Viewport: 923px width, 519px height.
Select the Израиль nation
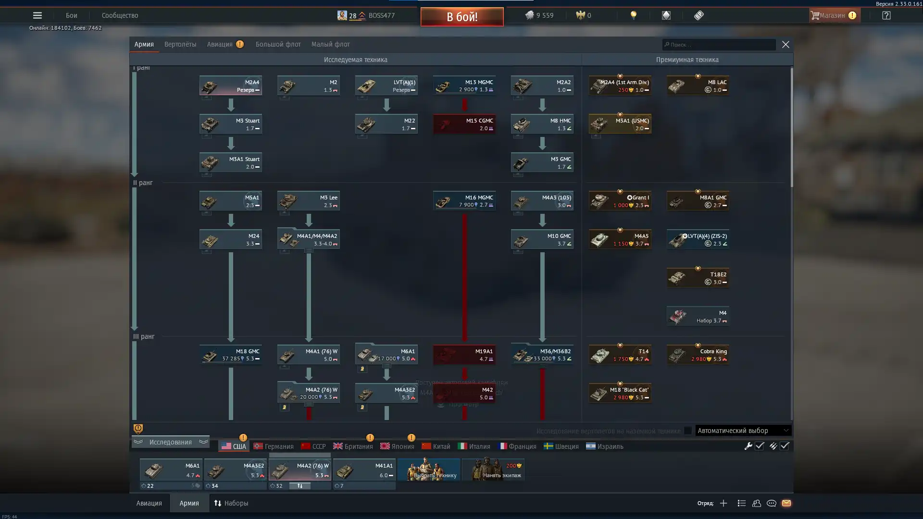pos(605,446)
